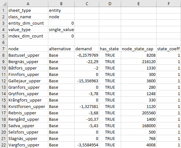Viewport: 181px width, 148px height.
Task: Click value_type cell
Action: [x=28, y=30]
